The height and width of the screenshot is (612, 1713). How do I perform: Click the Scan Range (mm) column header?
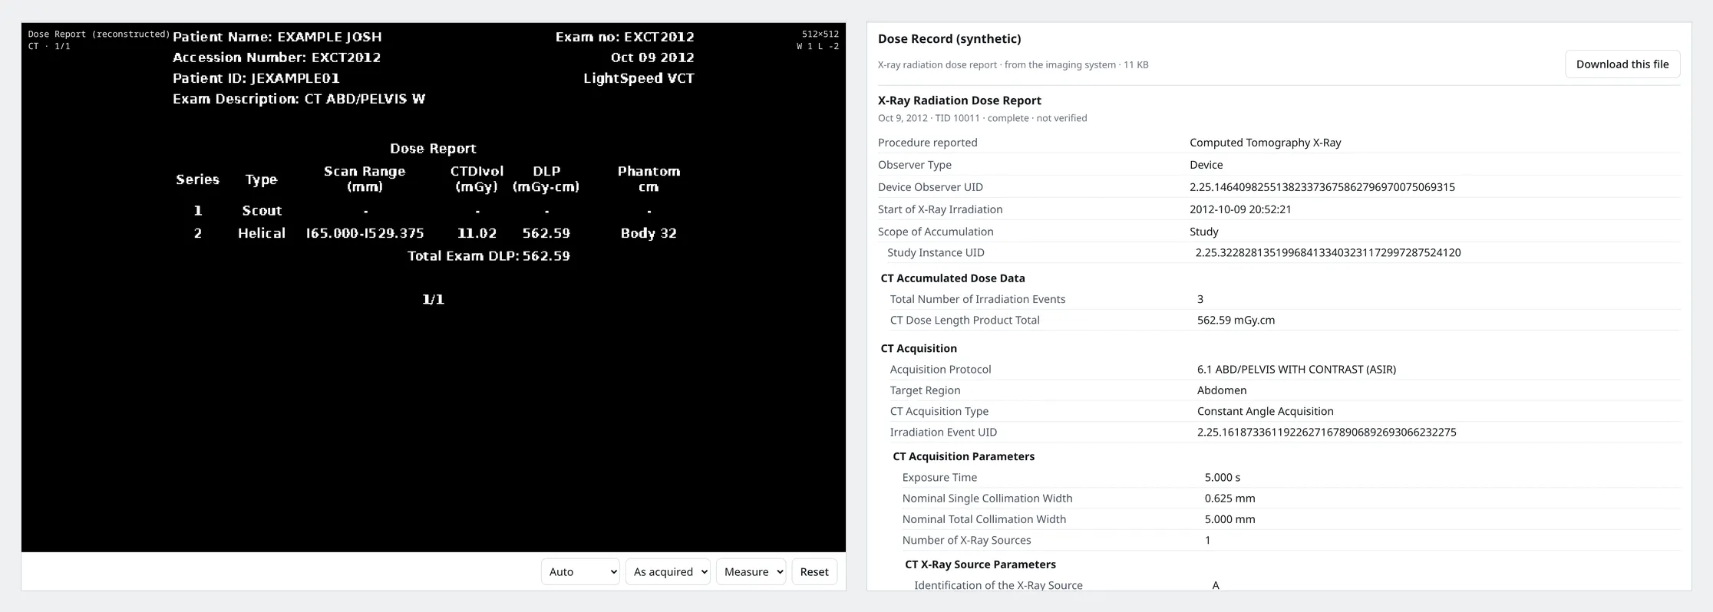tap(365, 179)
